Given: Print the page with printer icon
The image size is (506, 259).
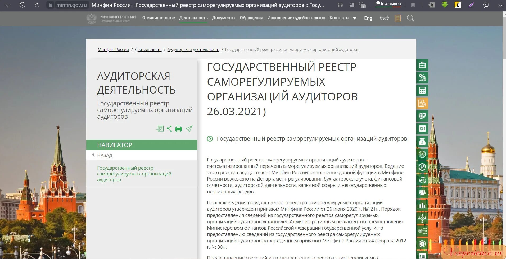Looking at the screenshot, I should click(x=179, y=129).
